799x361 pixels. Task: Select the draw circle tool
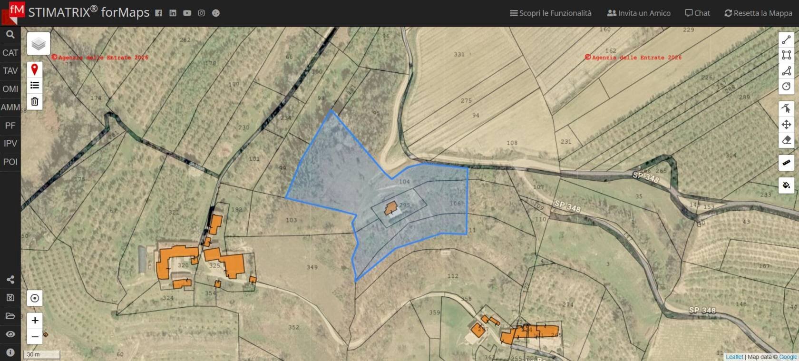pos(786,87)
